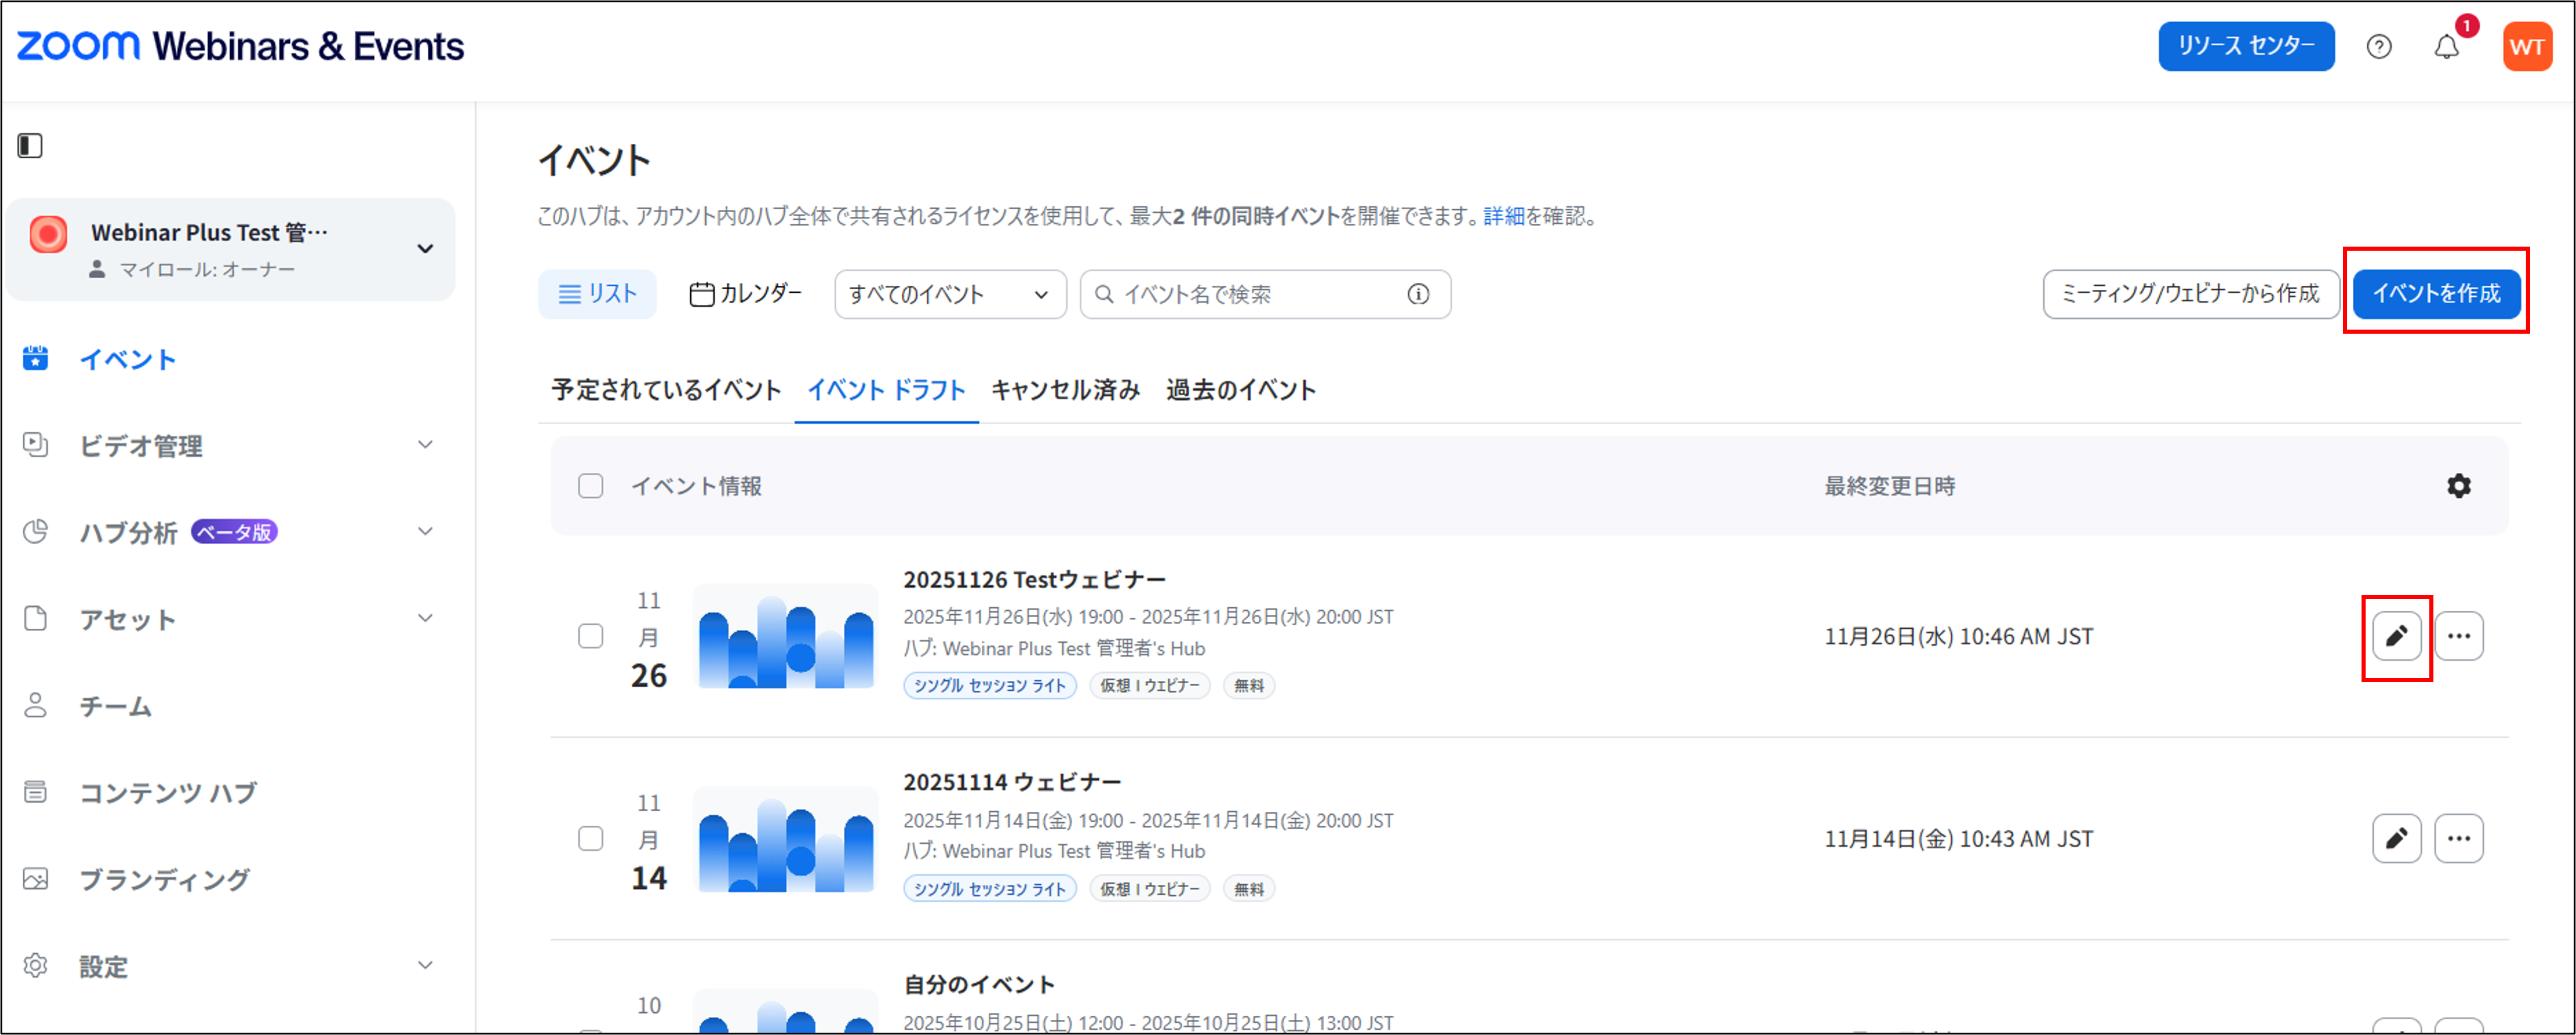Open the table column settings gear

click(x=2459, y=486)
